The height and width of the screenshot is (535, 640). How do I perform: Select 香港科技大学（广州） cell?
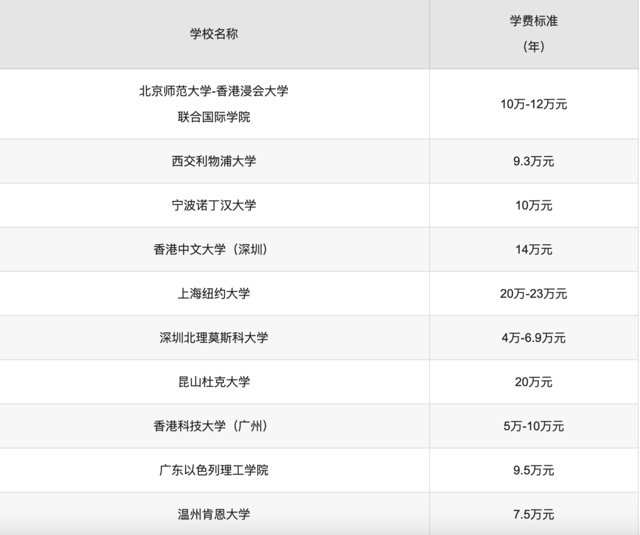tap(214, 426)
